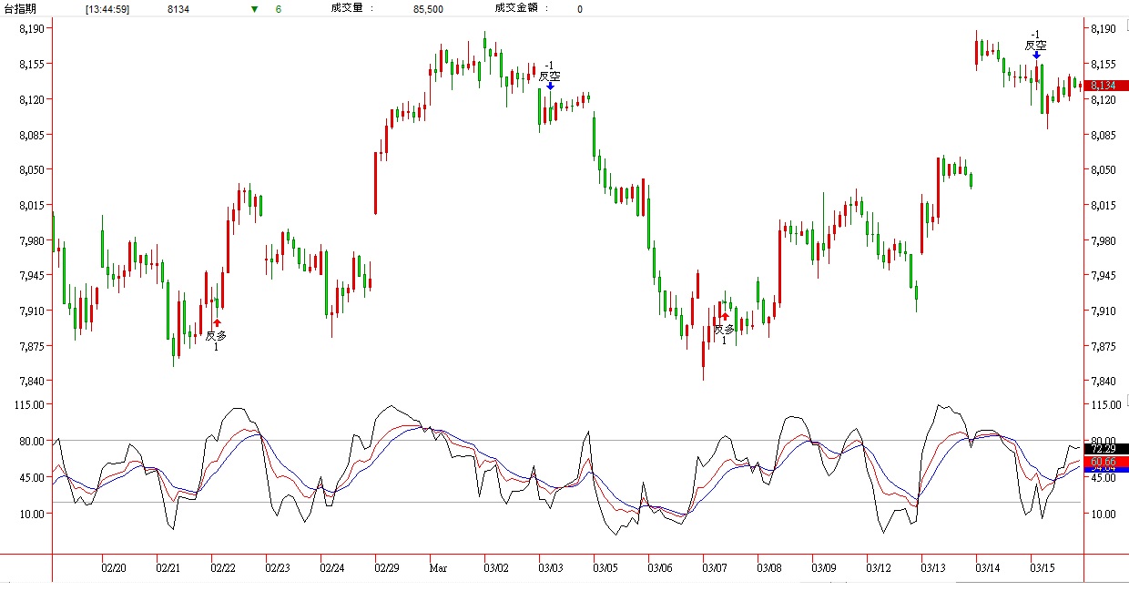Click 80.00 on the left indicator axis
Viewport: 1129px width, 591px height.
click(x=33, y=441)
